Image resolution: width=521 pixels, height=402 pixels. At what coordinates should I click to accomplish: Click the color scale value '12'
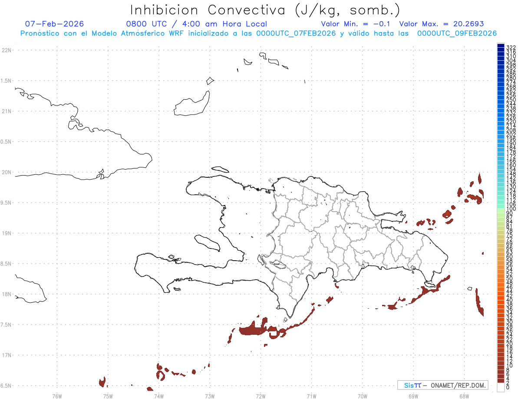510,361
